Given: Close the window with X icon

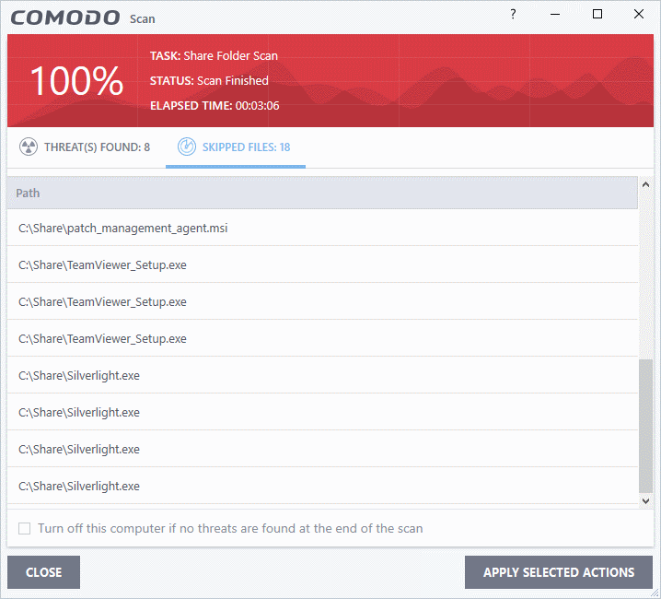Looking at the screenshot, I should coord(639,15).
